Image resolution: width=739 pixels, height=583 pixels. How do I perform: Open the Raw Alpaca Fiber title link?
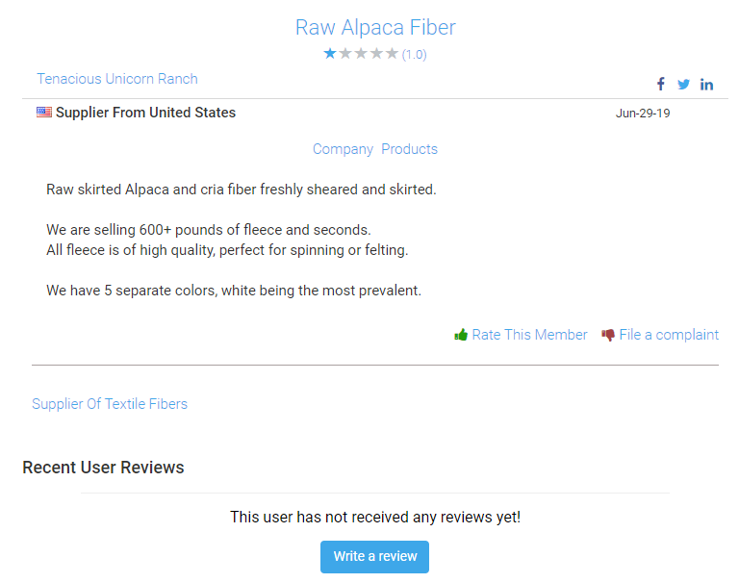coord(375,27)
